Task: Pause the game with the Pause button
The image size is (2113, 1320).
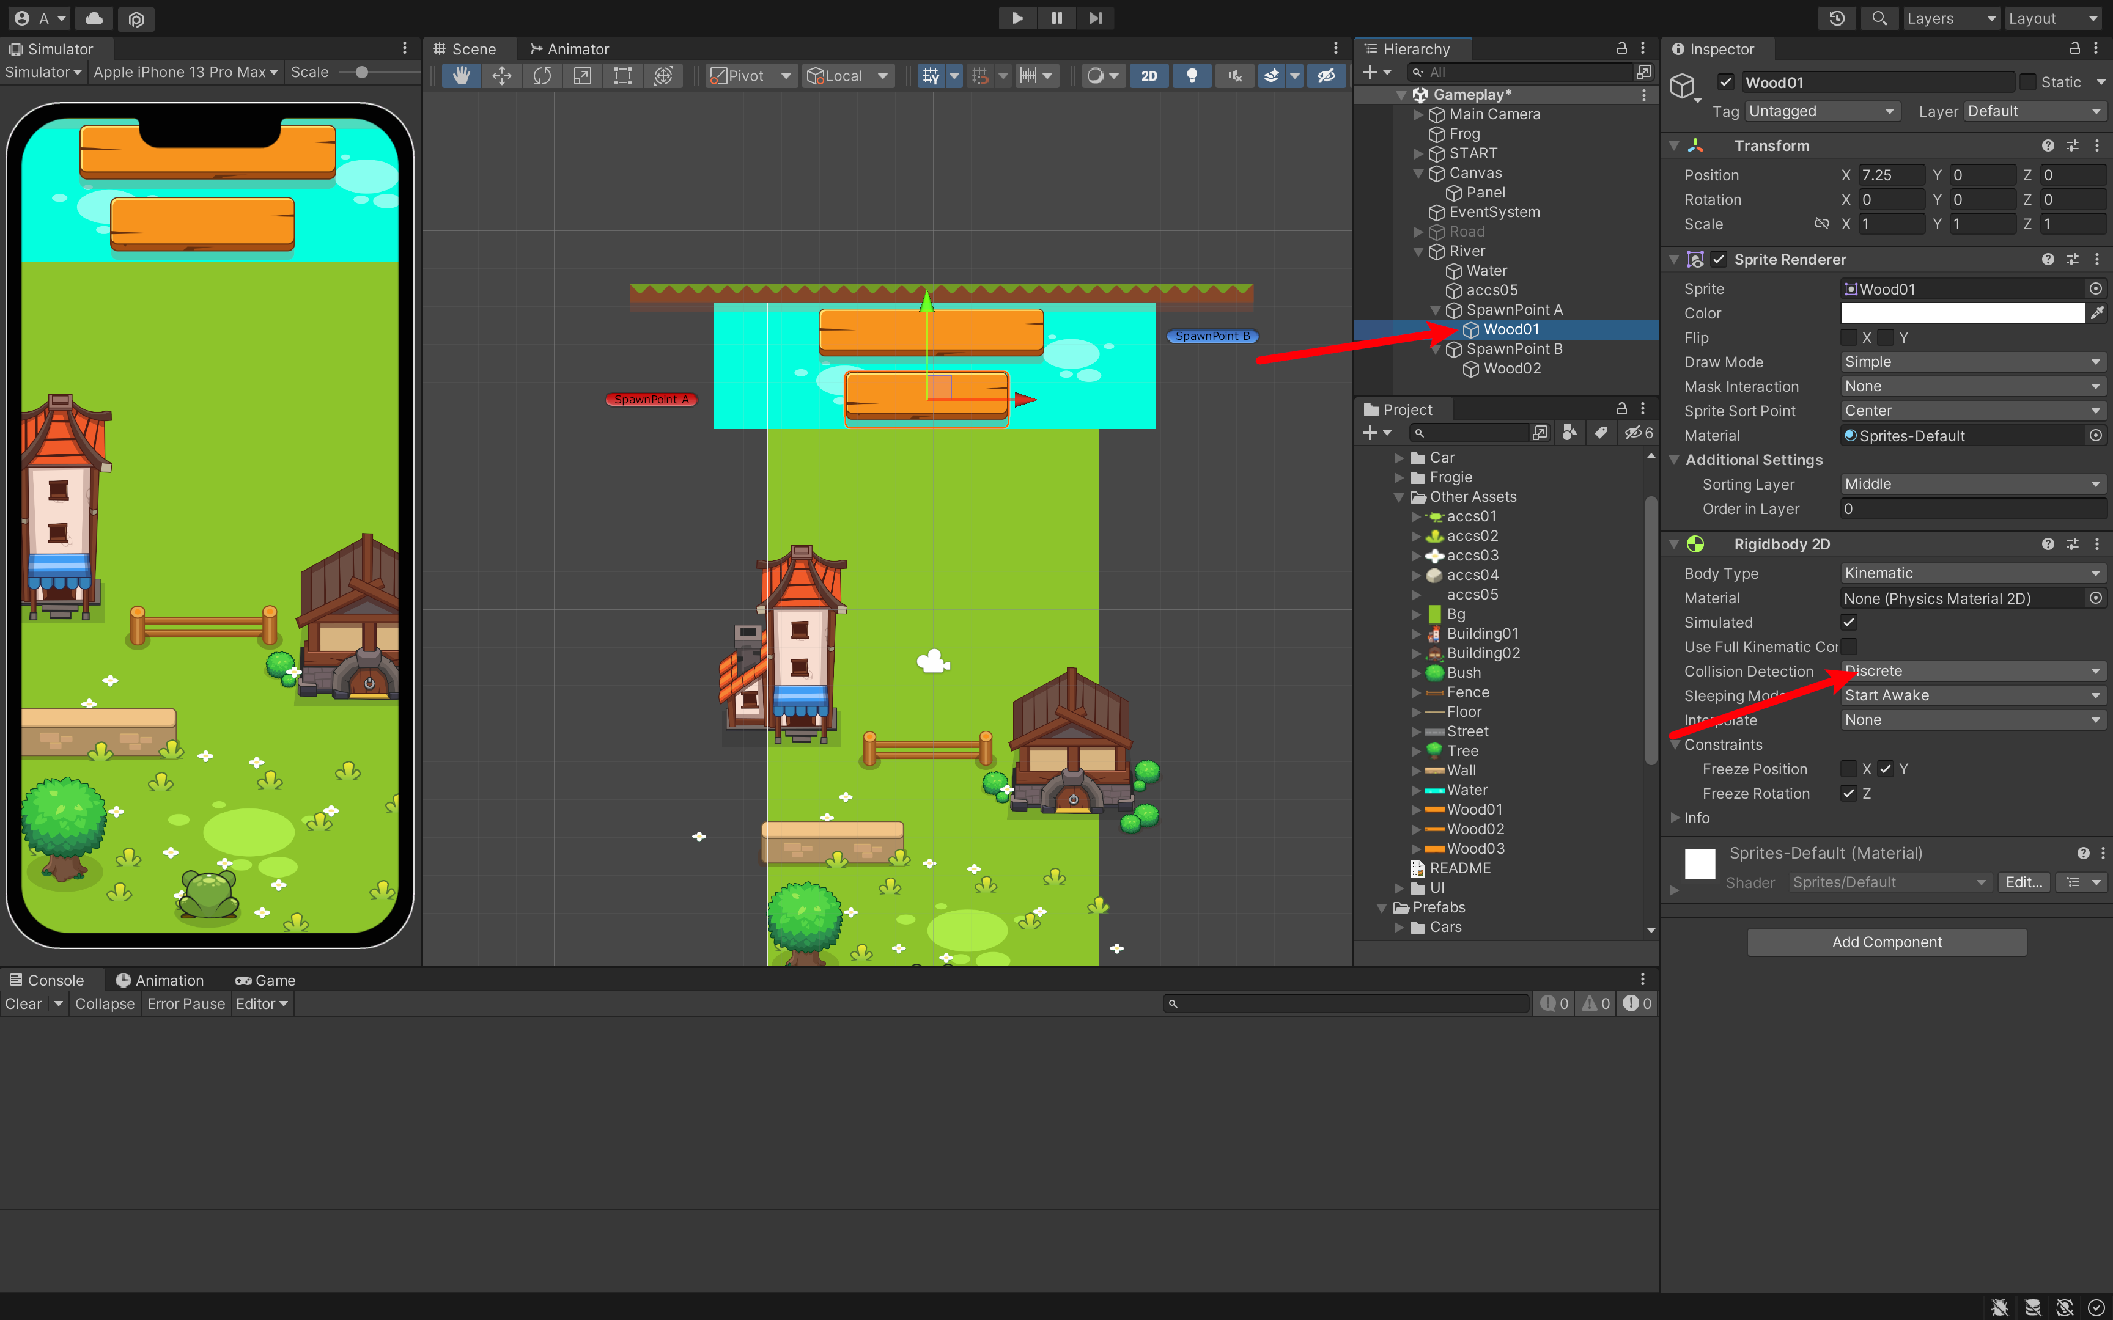Action: coord(1056,18)
